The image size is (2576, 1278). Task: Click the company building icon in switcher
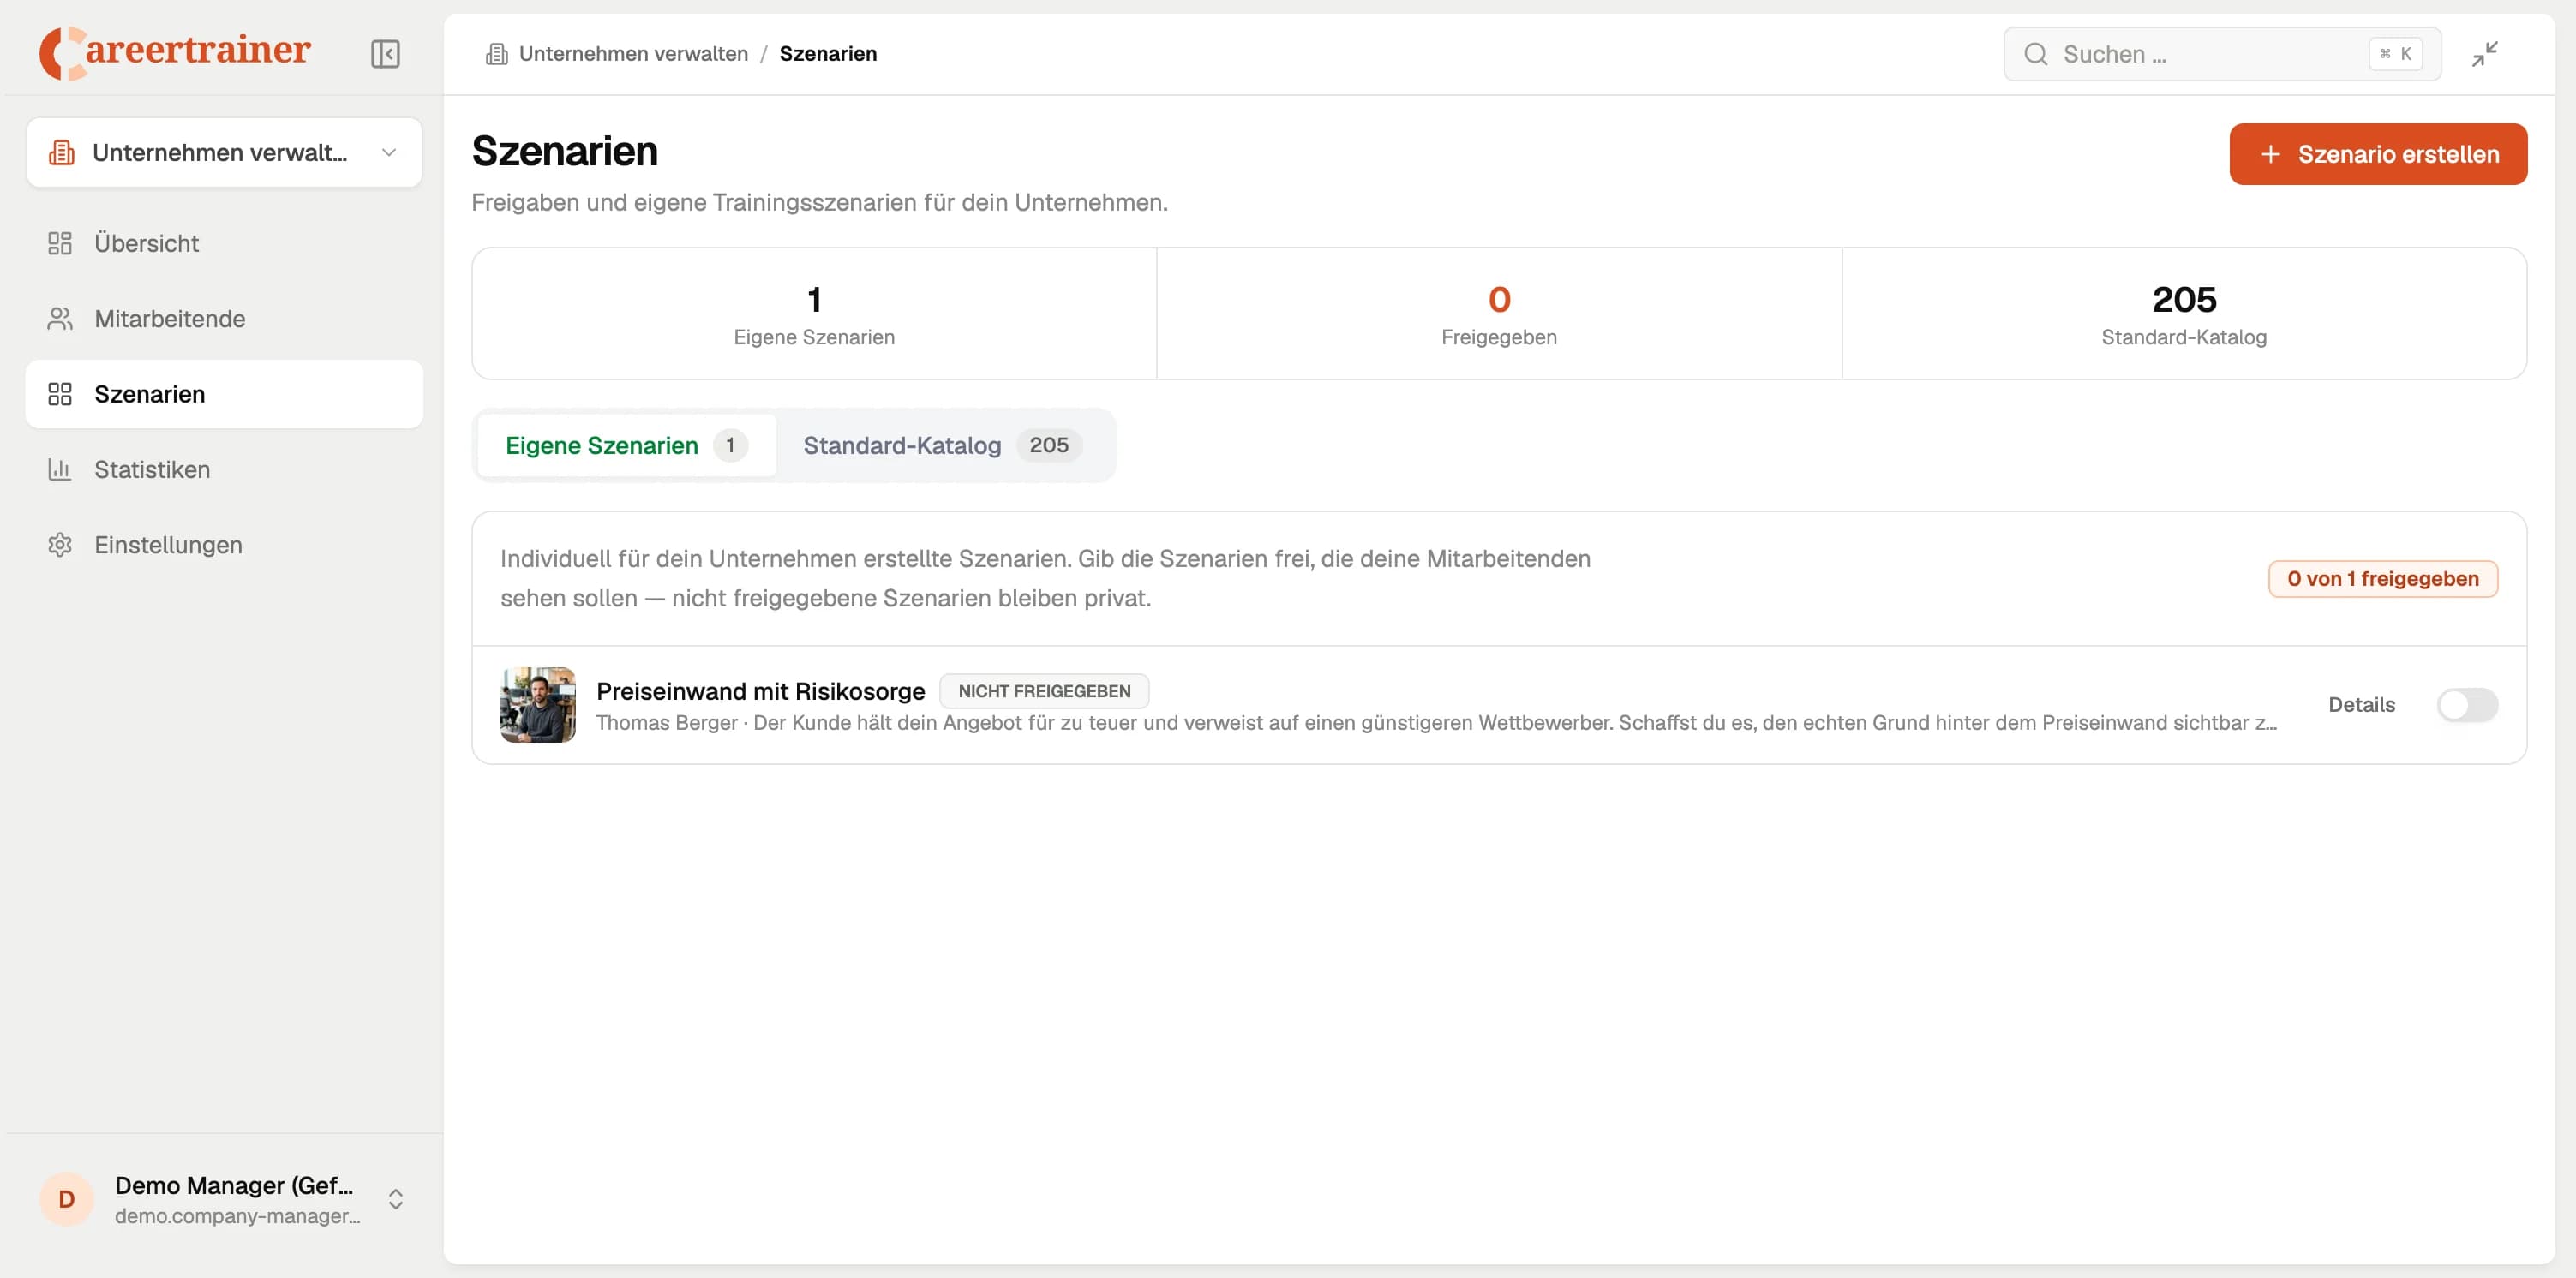click(x=62, y=152)
